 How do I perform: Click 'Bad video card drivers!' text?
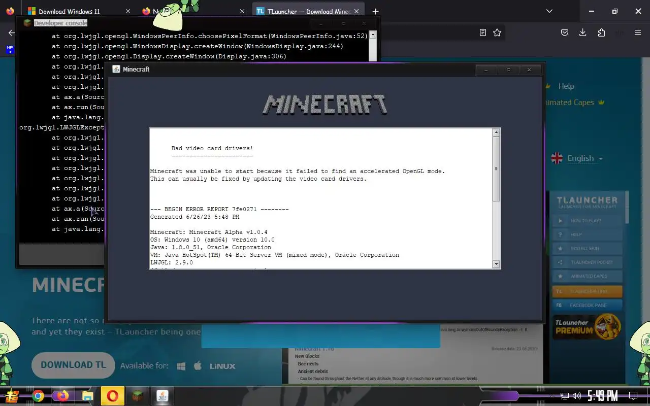[x=212, y=148]
